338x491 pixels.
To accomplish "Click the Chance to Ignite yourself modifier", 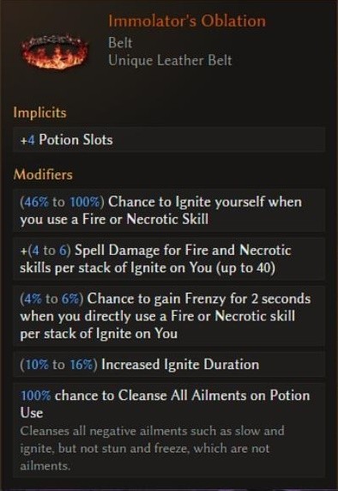I will (x=169, y=210).
